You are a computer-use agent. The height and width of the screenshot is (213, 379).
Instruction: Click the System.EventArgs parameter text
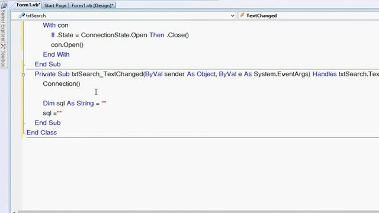(282, 74)
